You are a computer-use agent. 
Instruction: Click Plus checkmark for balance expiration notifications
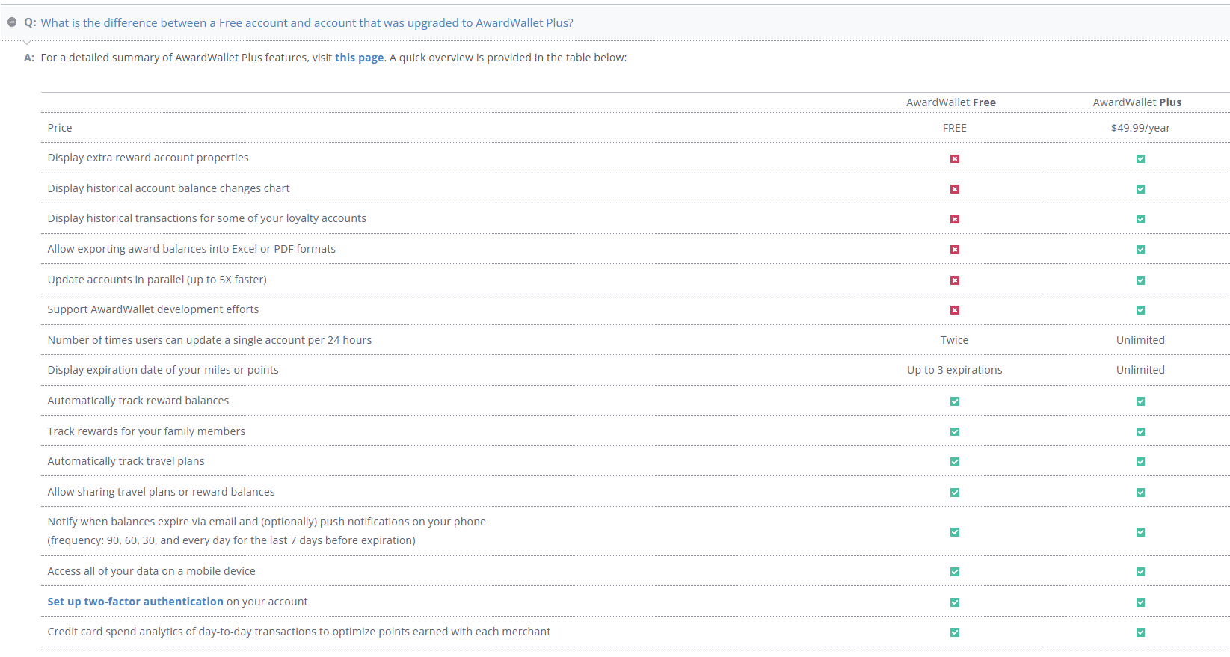[1140, 532]
